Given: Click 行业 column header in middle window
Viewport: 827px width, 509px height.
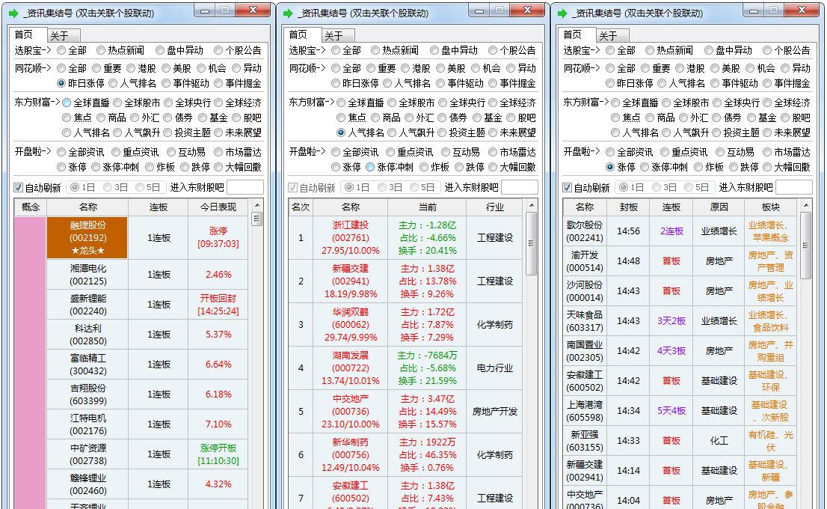Looking at the screenshot, I should pyautogui.click(x=495, y=207).
